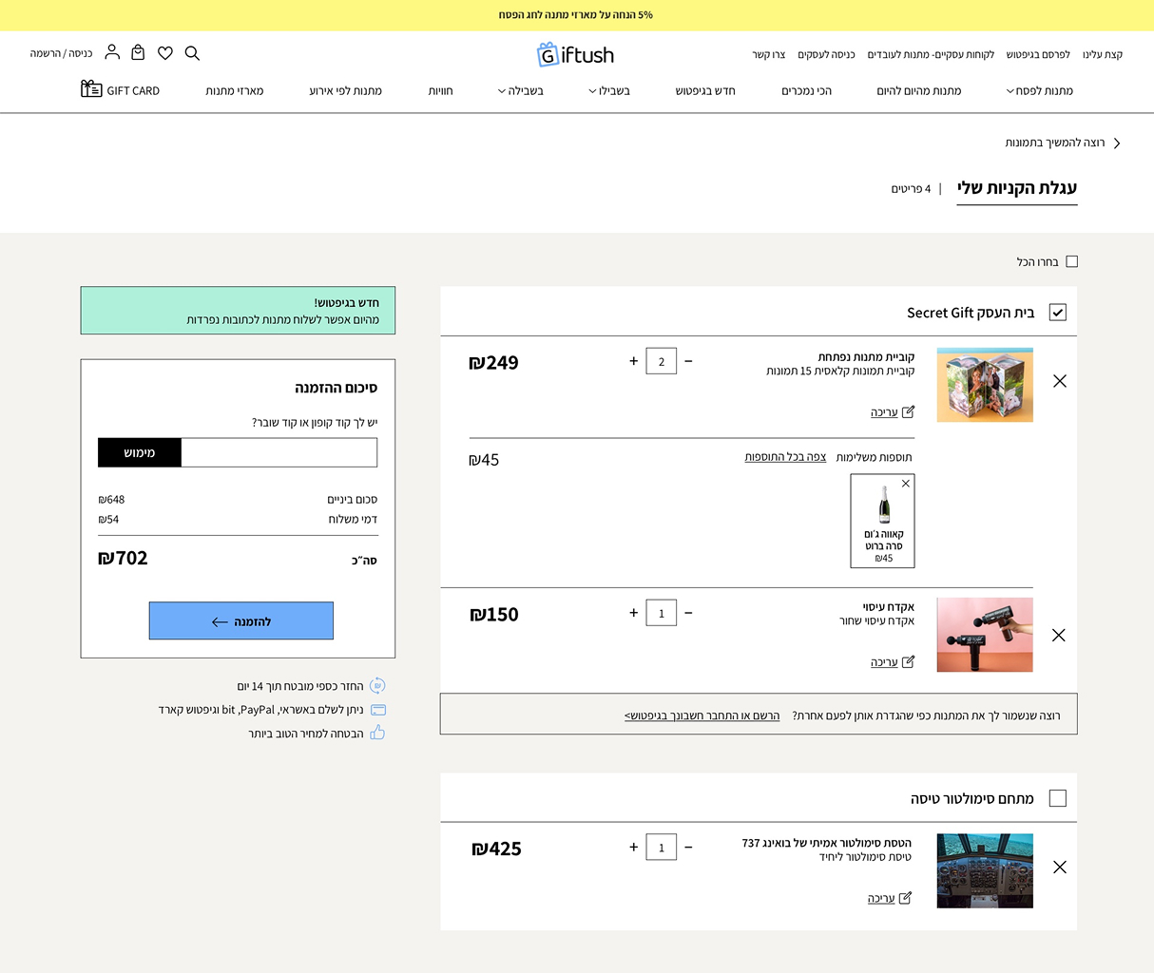
Task: Check the 'מתחם סימולטור טיסה' checkbox
Action: pyautogui.click(x=1057, y=798)
